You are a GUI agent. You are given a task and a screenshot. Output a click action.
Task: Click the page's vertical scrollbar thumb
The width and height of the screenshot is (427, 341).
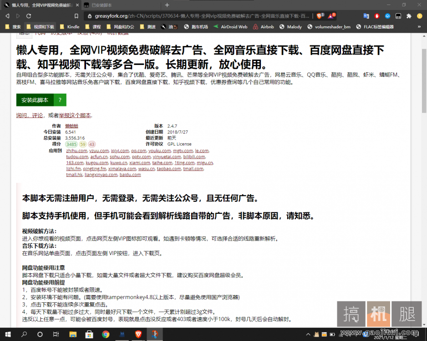click(424, 81)
